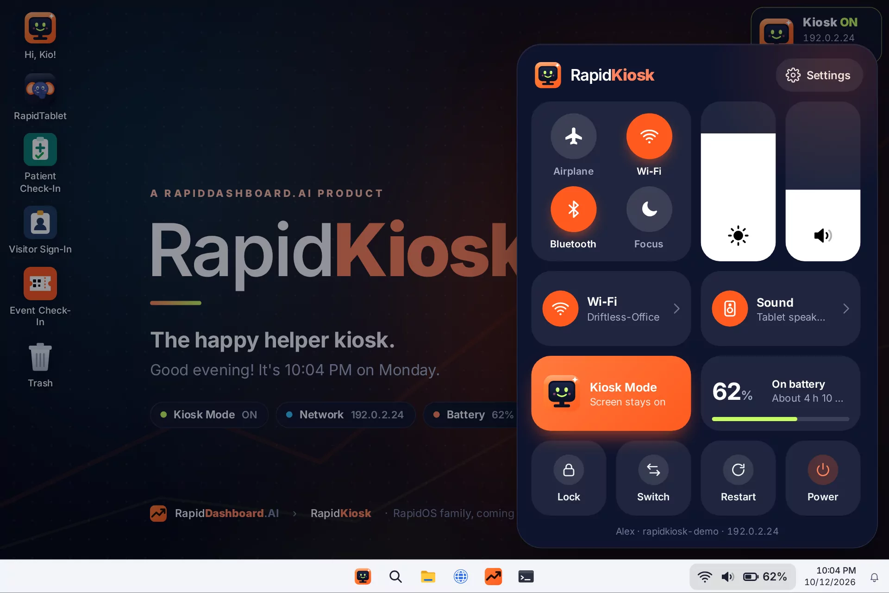Open the RapidDashboard chart icon in the taskbar
This screenshot has height=593, width=889.
493,577
